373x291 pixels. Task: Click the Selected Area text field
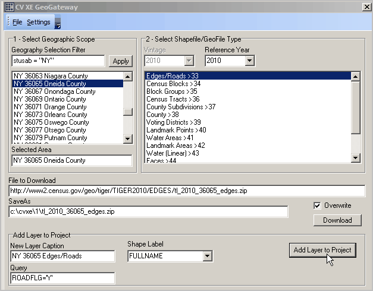tap(72, 160)
